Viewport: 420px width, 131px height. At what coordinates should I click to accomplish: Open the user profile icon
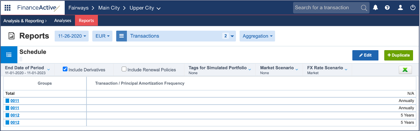[400, 8]
